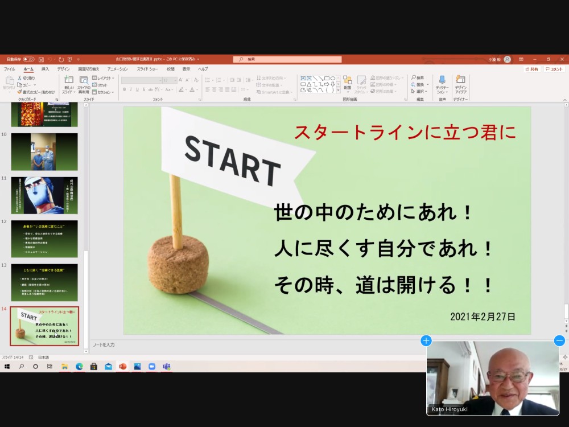Toggle center text alignment
The image size is (569, 427).
tap(214, 89)
